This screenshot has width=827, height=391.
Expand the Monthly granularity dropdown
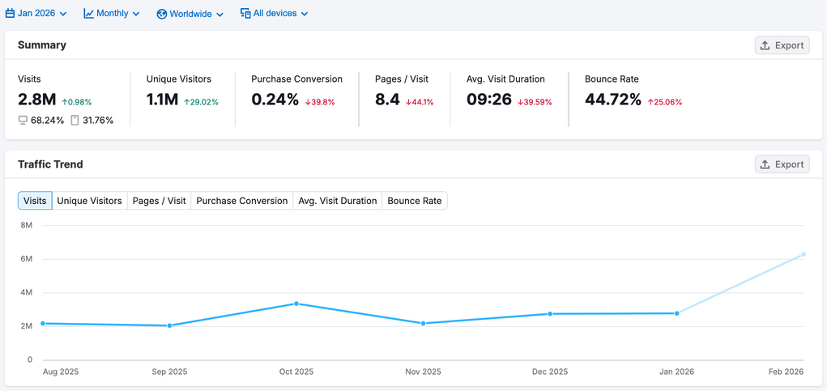coord(135,14)
